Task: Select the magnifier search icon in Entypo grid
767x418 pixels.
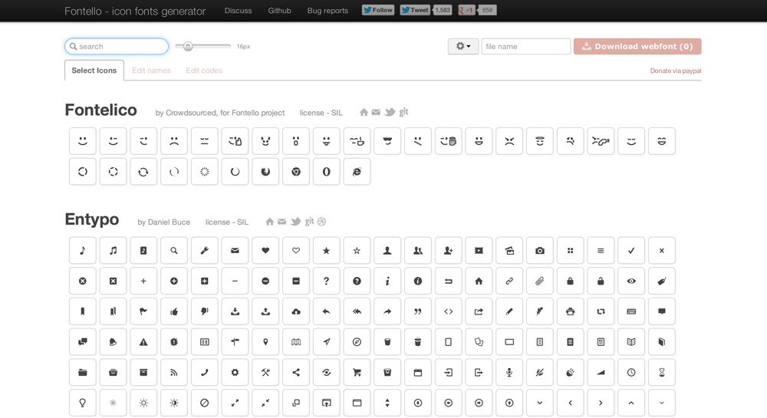Action: [x=174, y=251]
